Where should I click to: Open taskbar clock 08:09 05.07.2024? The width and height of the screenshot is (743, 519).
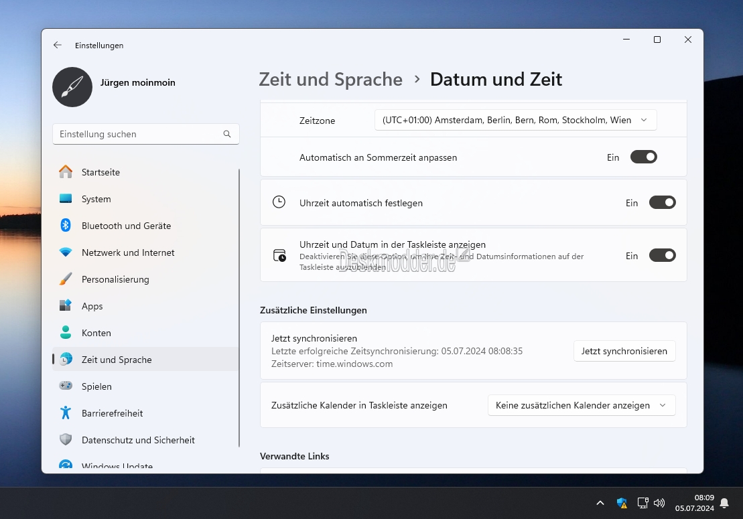pos(694,503)
